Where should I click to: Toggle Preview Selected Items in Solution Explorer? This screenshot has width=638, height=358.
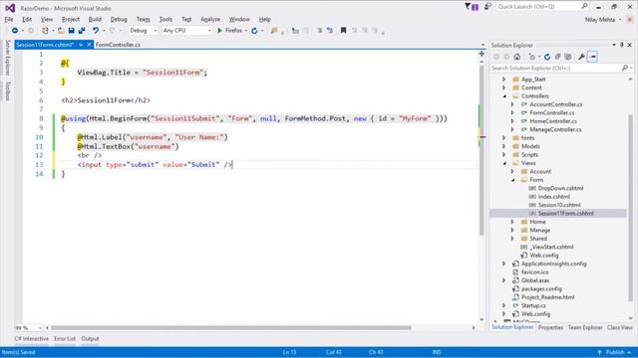point(592,57)
